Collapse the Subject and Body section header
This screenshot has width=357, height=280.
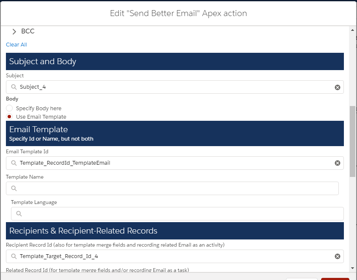(42, 61)
